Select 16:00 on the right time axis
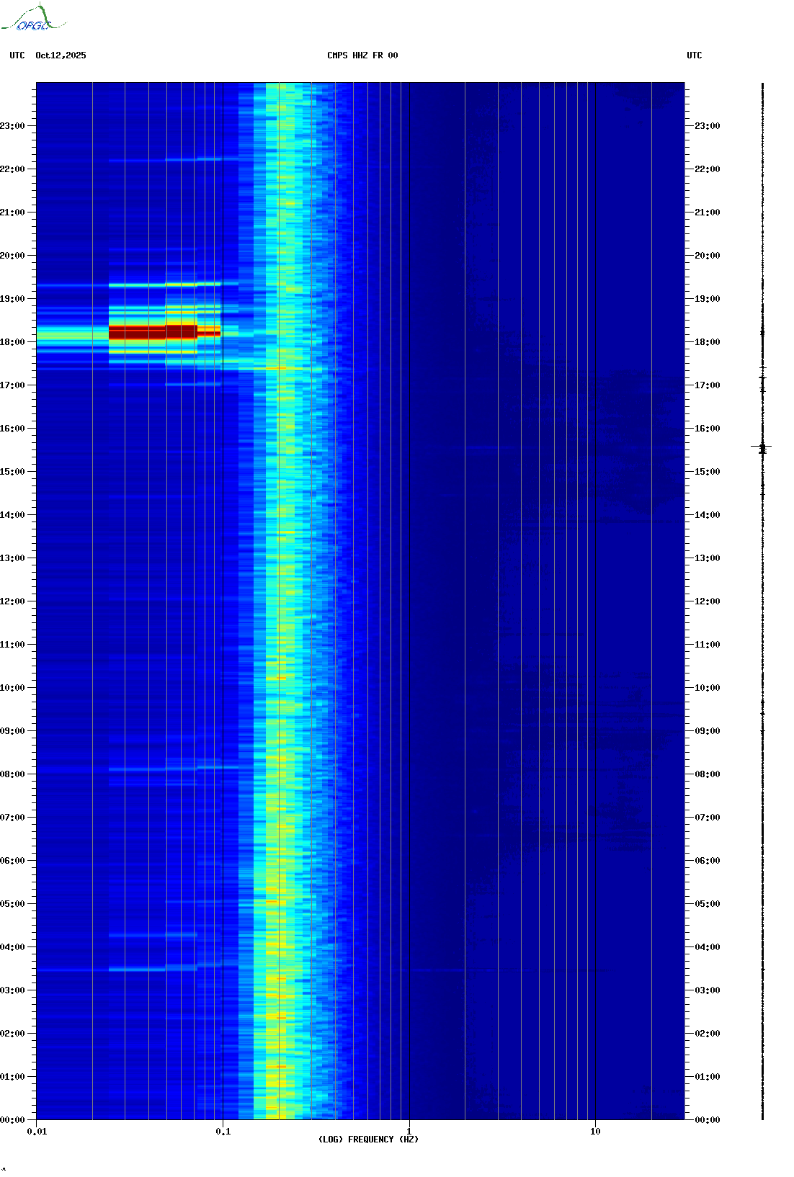The image size is (794, 1177). tap(708, 429)
